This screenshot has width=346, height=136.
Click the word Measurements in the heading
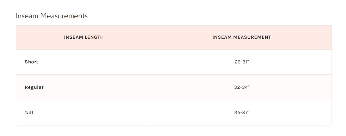pyautogui.click(x=64, y=16)
